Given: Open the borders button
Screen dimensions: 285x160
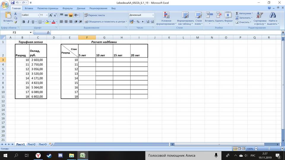Looking at the screenshot, I should [40, 22].
